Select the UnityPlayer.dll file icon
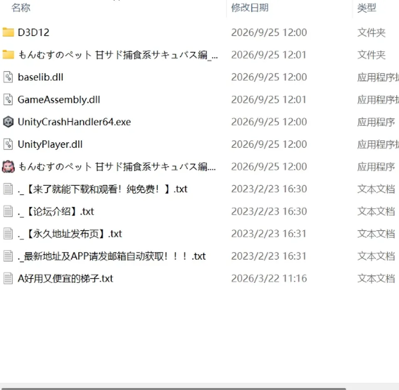The height and width of the screenshot is (390, 399). (x=8, y=144)
